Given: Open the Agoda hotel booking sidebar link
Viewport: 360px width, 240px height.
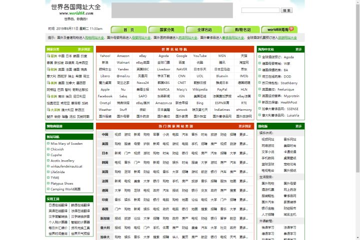Looking at the screenshot, I should [278, 57].
